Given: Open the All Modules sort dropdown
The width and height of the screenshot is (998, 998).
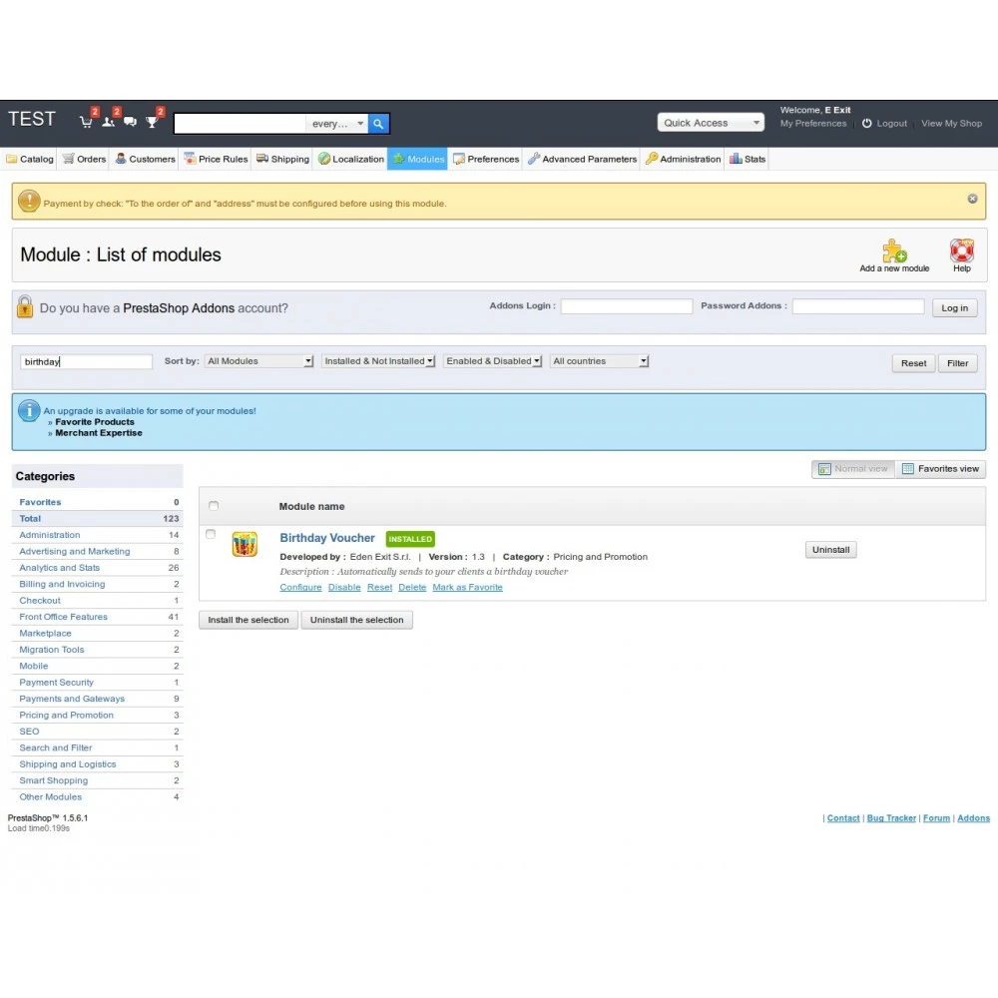Looking at the screenshot, I should point(259,361).
